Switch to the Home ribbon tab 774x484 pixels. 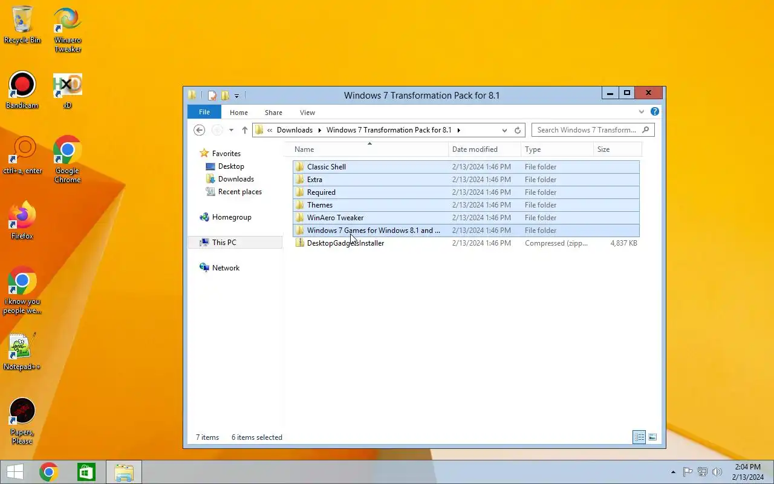(x=239, y=113)
